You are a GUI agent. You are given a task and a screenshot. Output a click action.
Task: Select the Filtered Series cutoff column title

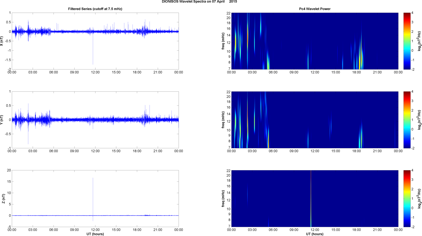click(95, 9)
